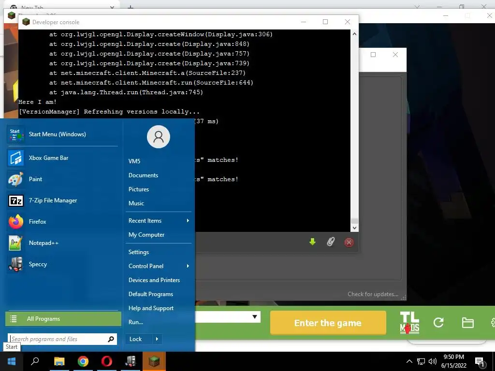Open My Computer
The height and width of the screenshot is (371, 495).
click(146, 235)
